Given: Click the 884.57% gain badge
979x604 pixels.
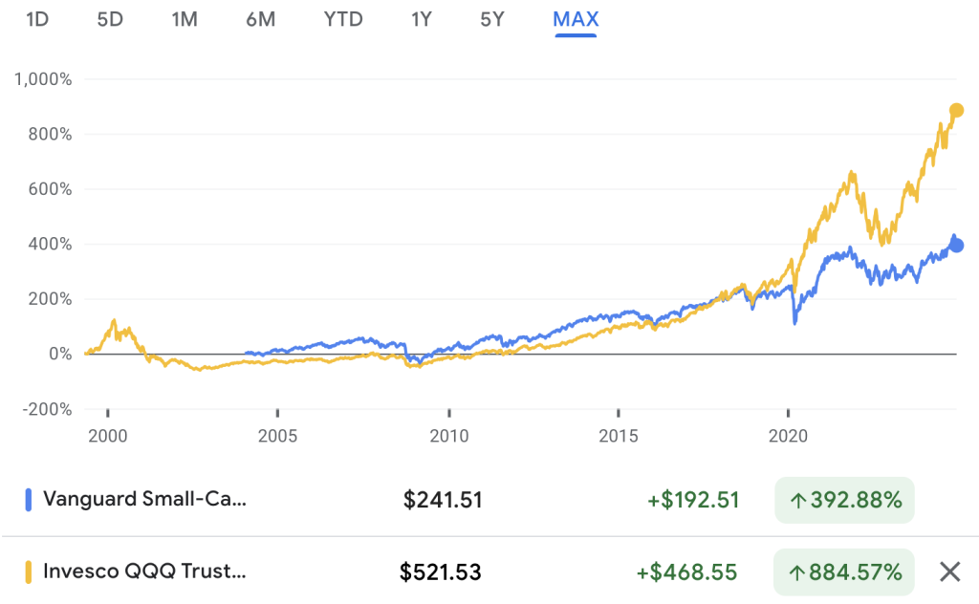Looking at the screenshot, I should point(844,572).
